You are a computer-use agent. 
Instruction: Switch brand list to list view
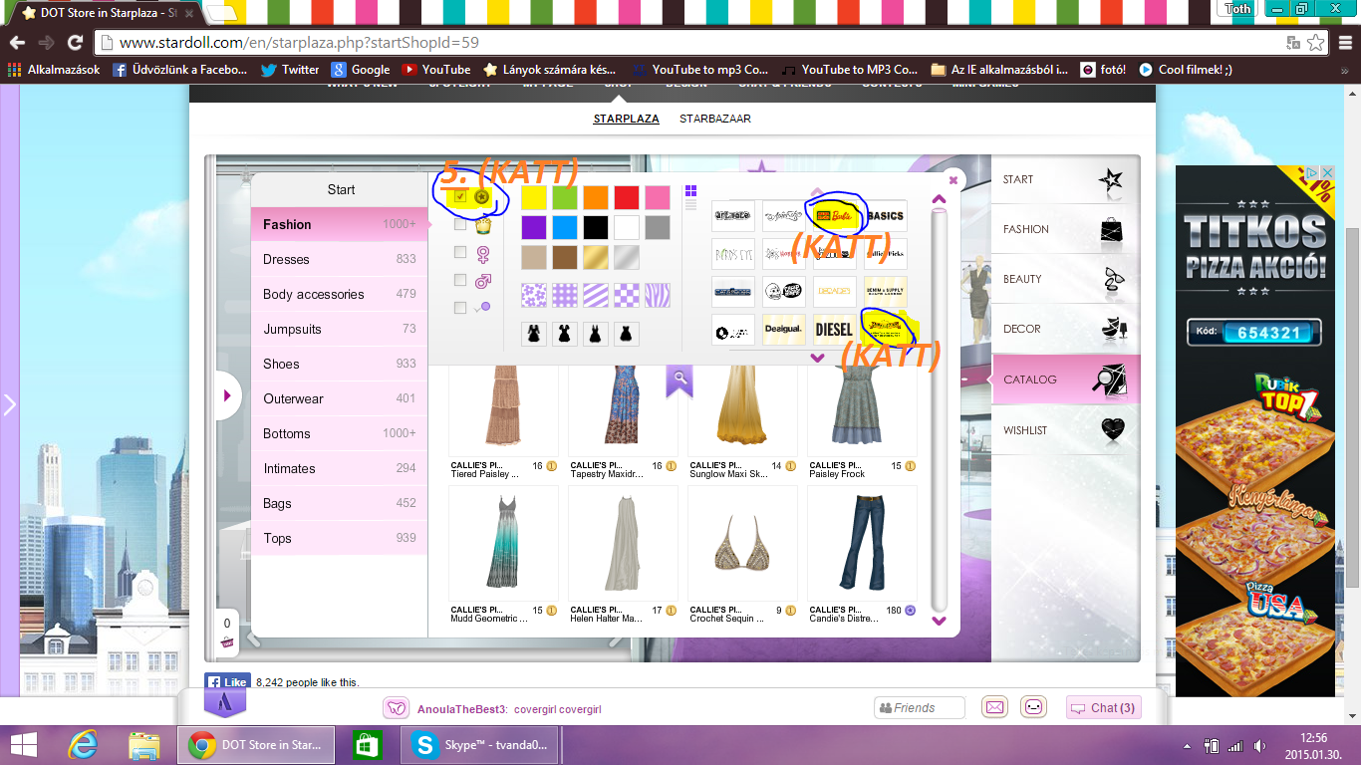click(x=691, y=205)
